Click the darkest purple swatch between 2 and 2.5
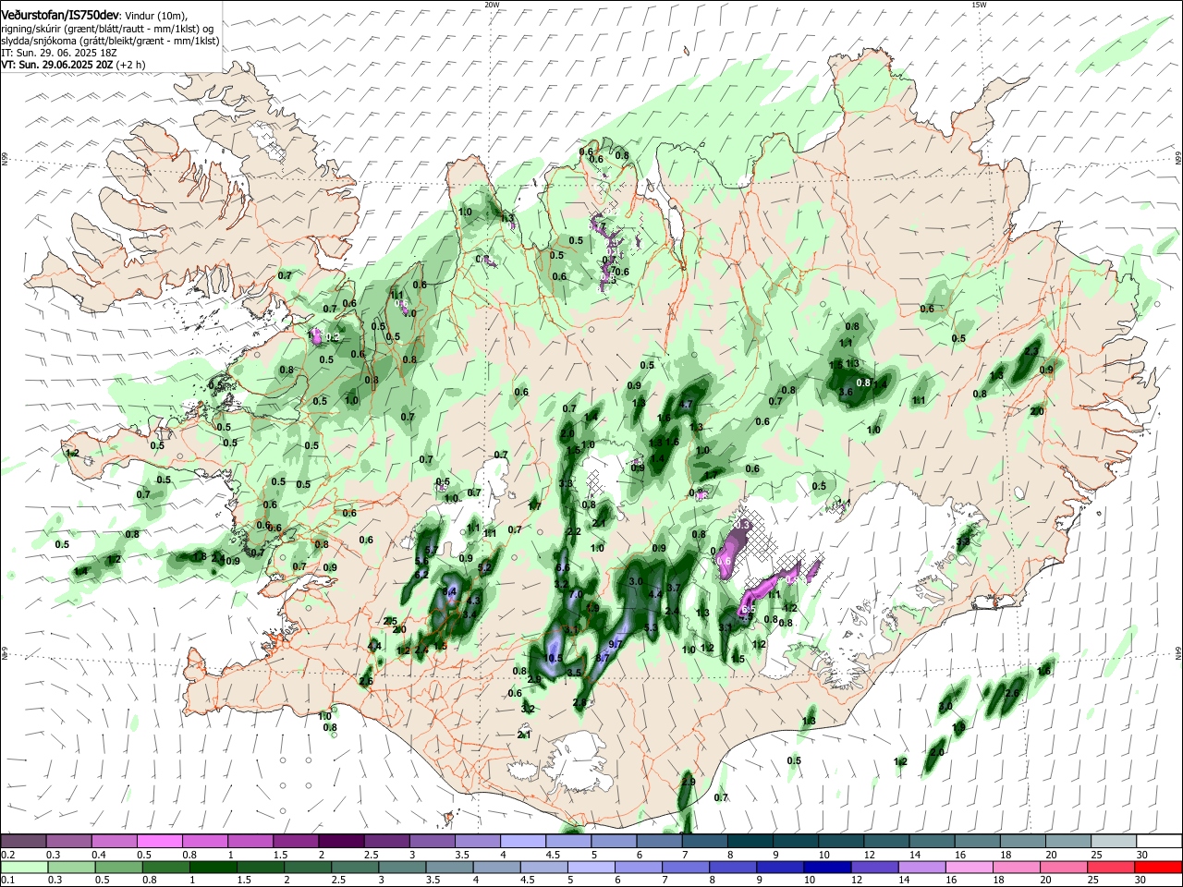 click(341, 841)
